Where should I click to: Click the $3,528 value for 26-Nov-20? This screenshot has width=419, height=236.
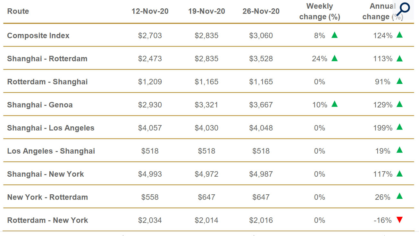261,59
